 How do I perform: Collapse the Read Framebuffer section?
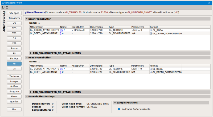pyautogui.click(x=26, y=58)
